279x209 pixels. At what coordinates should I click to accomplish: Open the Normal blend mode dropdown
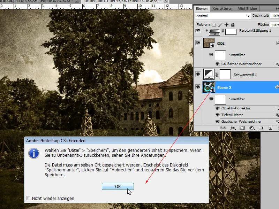tap(223, 16)
